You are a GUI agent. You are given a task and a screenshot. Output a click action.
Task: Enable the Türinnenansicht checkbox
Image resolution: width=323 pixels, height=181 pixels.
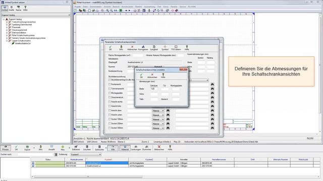point(110,88)
